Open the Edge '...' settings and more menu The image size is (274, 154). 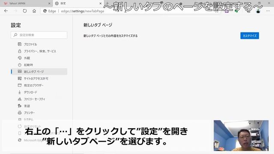click(x=268, y=11)
